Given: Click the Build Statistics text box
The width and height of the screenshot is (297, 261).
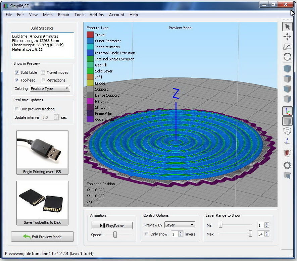Looking at the screenshot, I should (x=42, y=46).
